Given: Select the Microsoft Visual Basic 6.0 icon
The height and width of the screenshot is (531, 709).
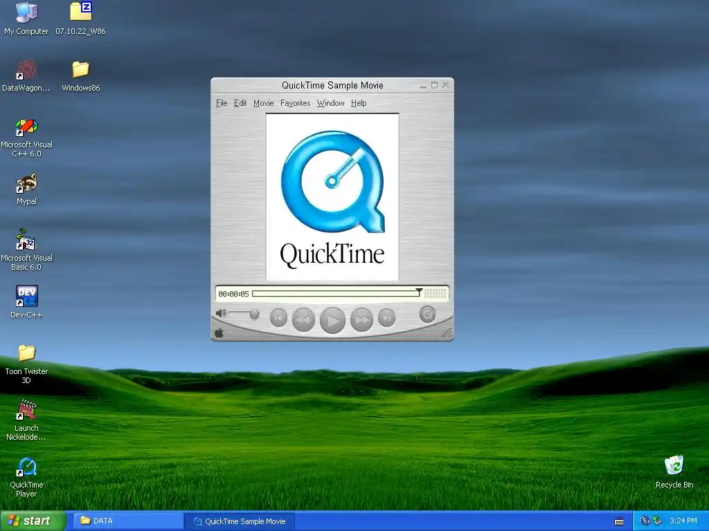Looking at the screenshot, I should (26, 250).
